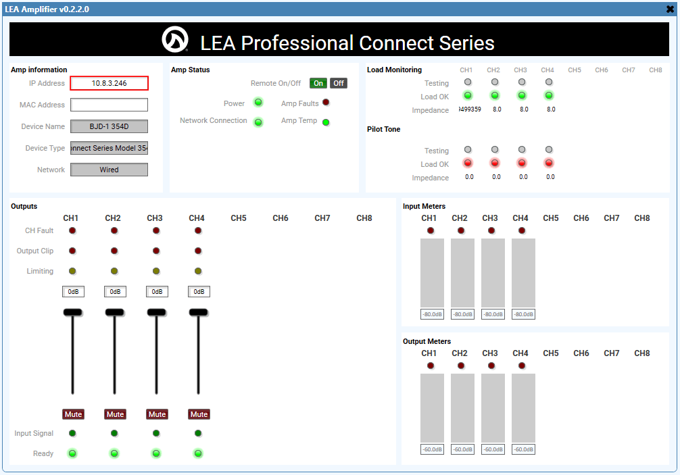This screenshot has width=680, height=475.
Task: Click the CH Fault LED for output CH1
Action: (72, 230)
